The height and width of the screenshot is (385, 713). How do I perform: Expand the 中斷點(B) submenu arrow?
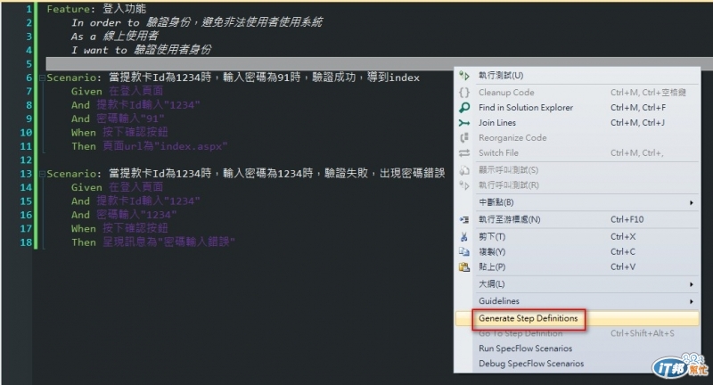pos(692,202)
